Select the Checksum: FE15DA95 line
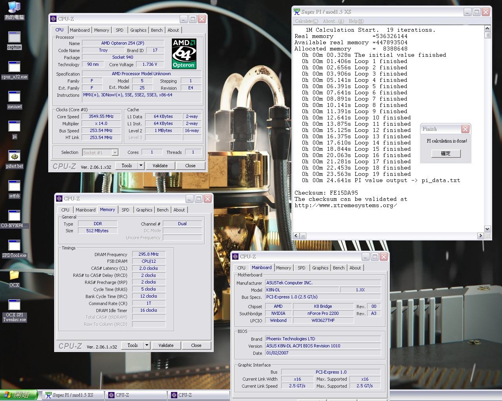The height and width of the screenshot is (401, 502). [x=326, y=193]
